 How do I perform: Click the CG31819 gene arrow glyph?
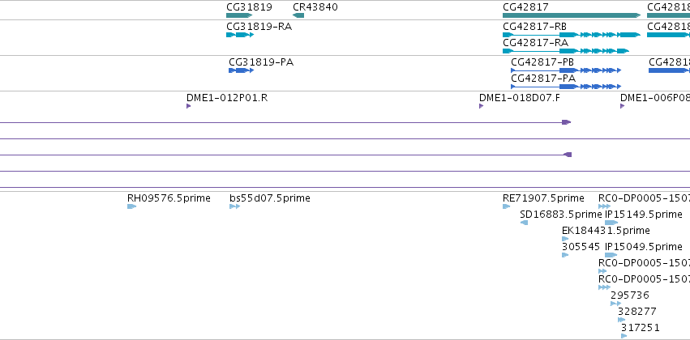(239, 15)
